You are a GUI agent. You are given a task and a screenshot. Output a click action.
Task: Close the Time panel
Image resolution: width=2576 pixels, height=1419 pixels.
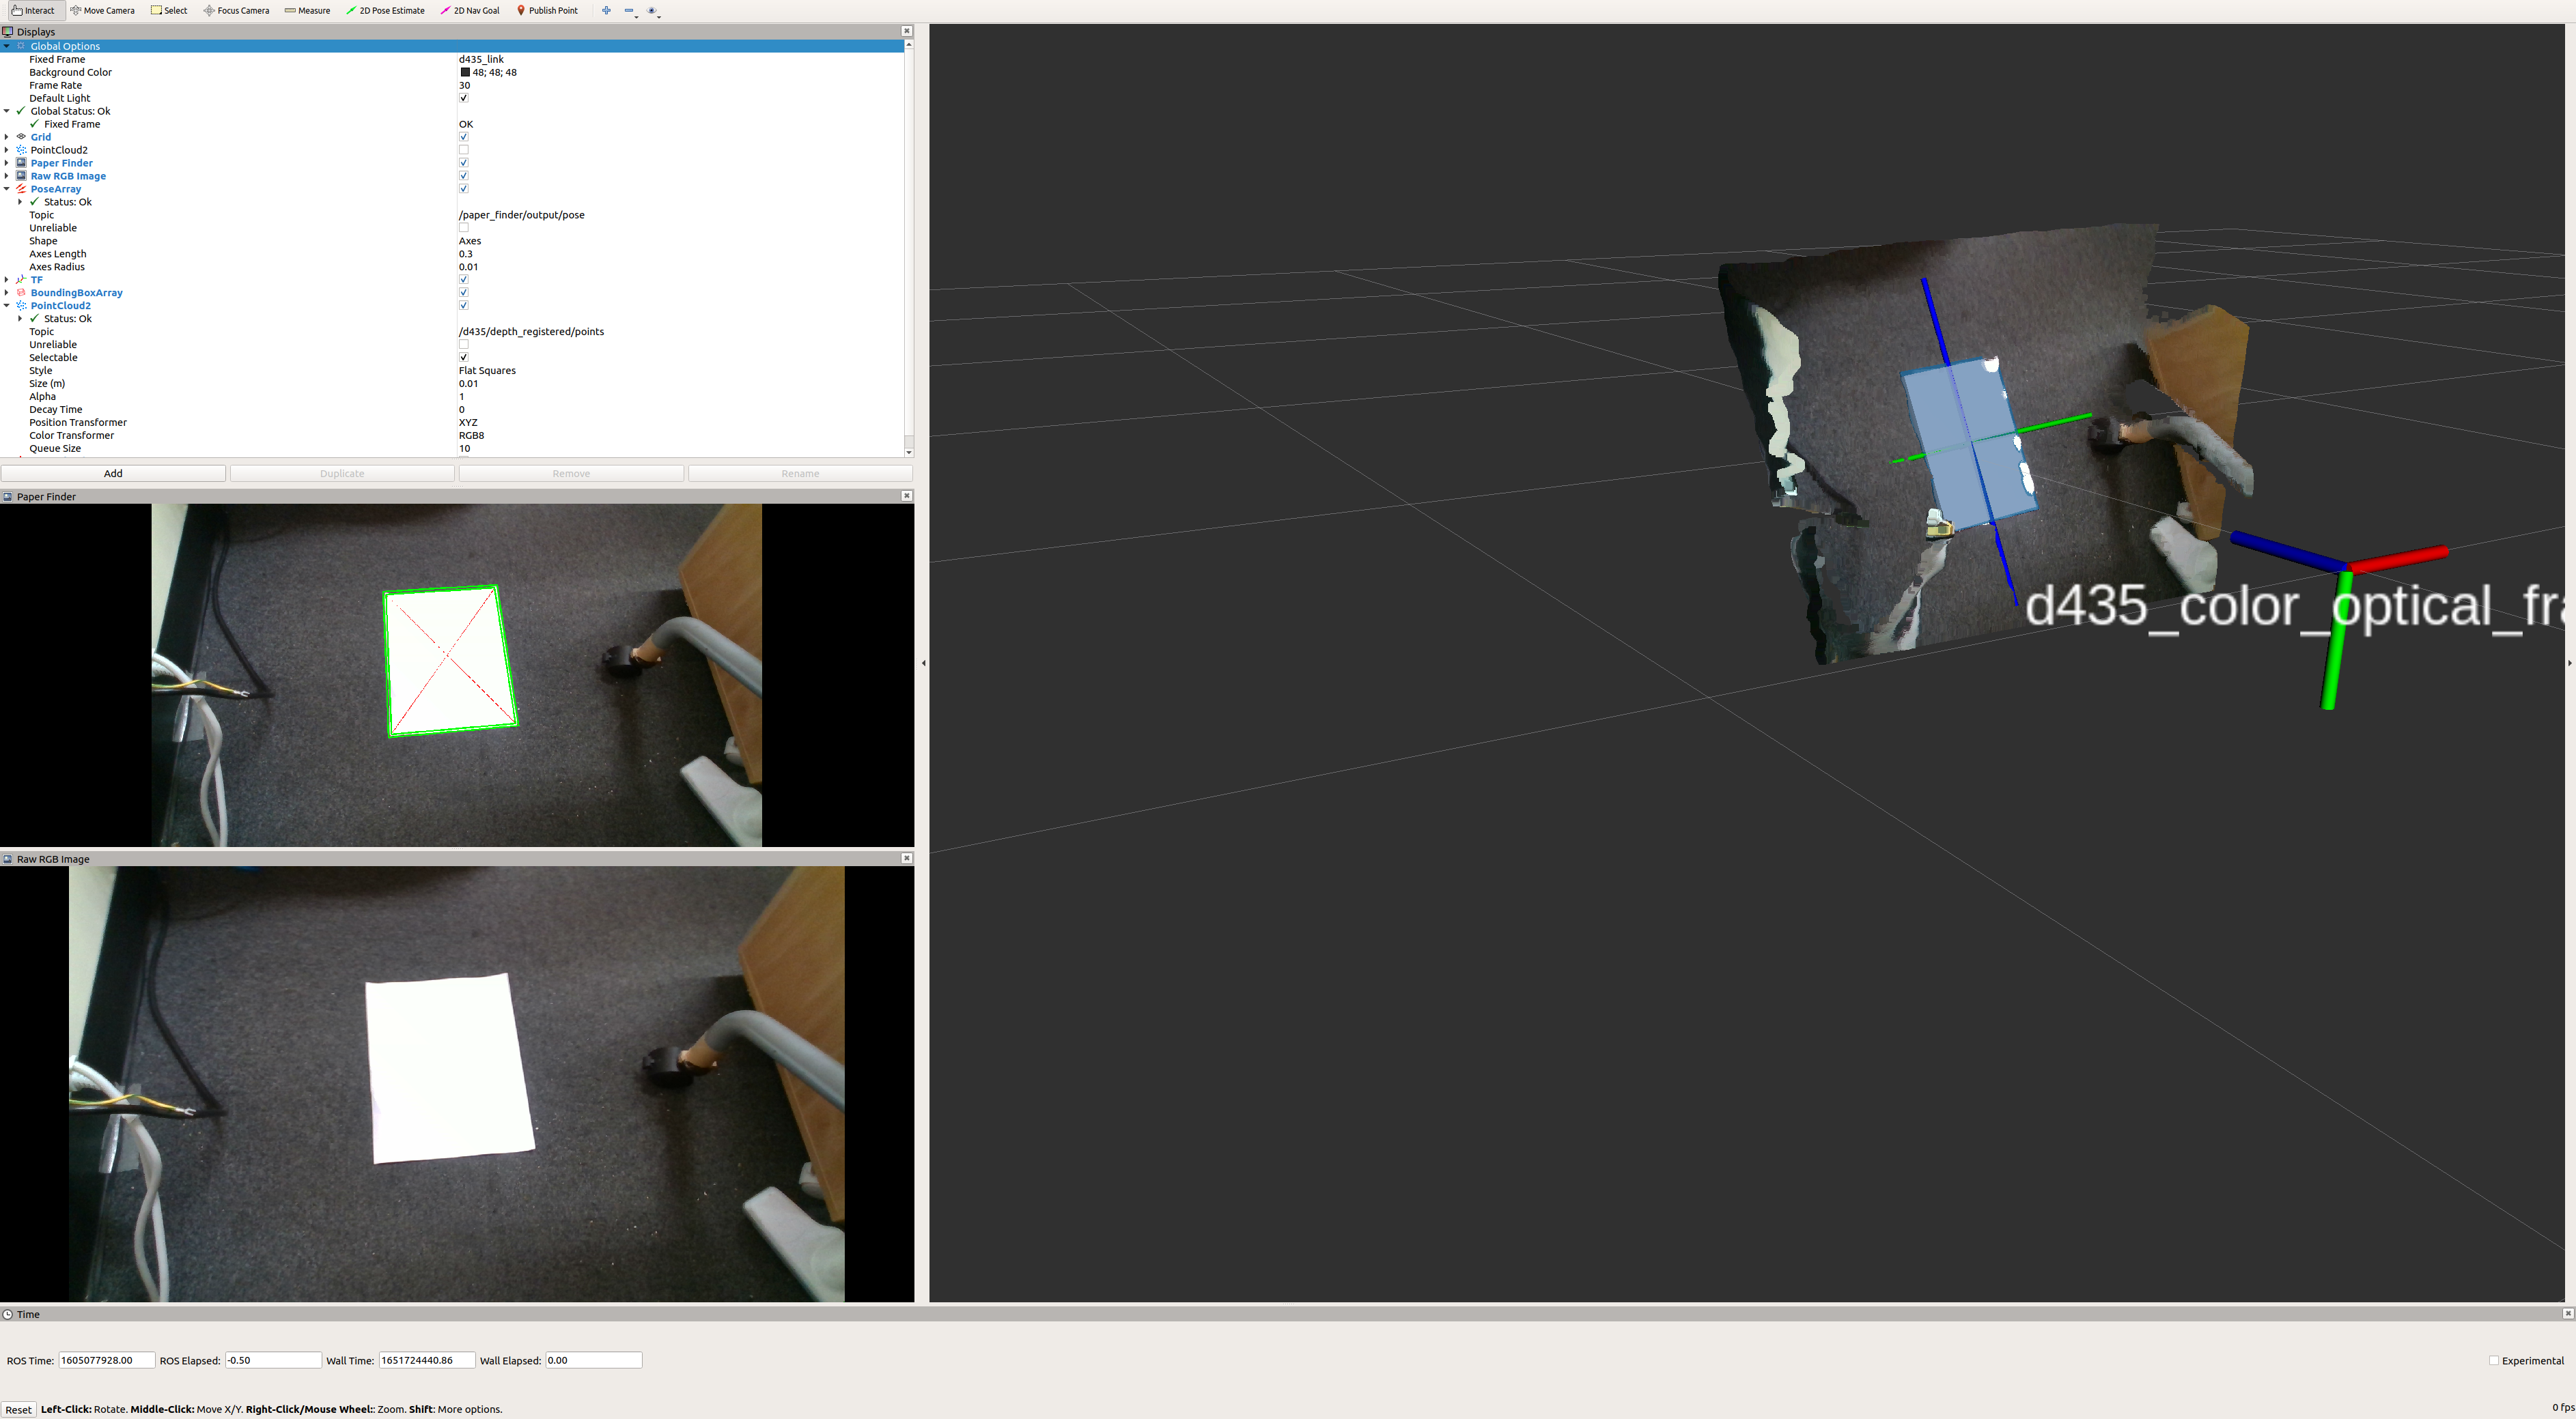[x=2568, y=1313]
